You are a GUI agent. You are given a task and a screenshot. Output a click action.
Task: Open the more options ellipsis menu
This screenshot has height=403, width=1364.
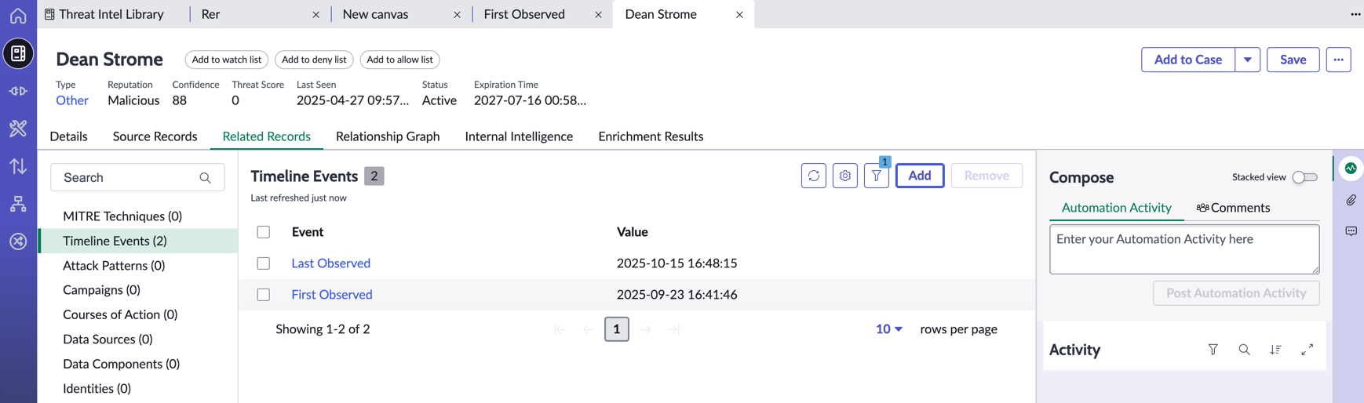1338,60
